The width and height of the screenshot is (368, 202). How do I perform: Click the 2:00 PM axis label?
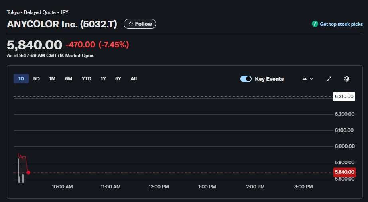click(x=255, y=187)
